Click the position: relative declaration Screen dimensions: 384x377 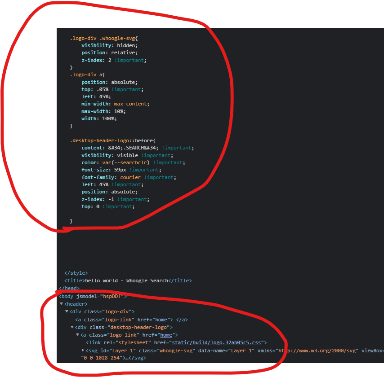[109, 53]
